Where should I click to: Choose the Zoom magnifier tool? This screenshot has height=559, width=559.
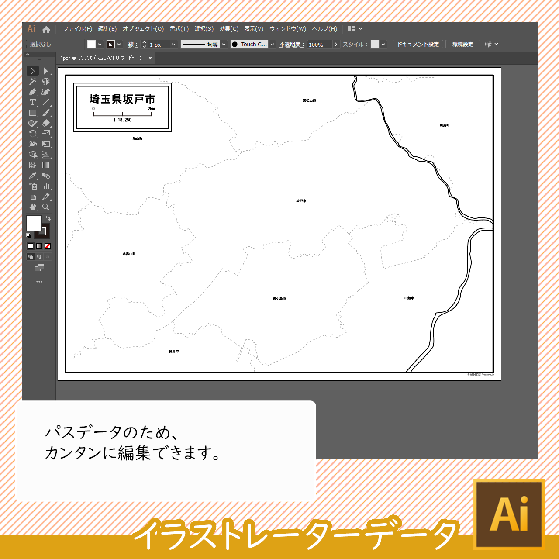pyautogui.click(x=46, y=207)
